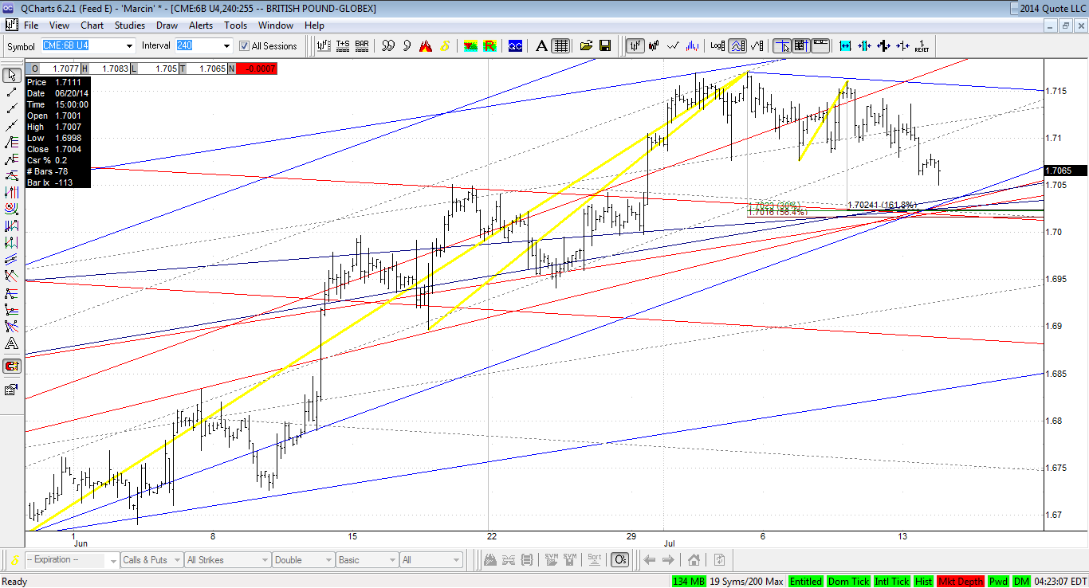The image size is (1089, 588).
Task: Switch to candlestick chart style
Action: click(x=655, y=46)
